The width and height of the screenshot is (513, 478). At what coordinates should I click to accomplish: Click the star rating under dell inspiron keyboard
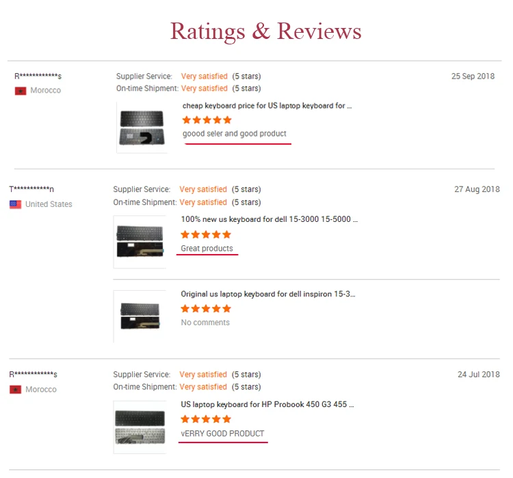(x=206, y=309)
